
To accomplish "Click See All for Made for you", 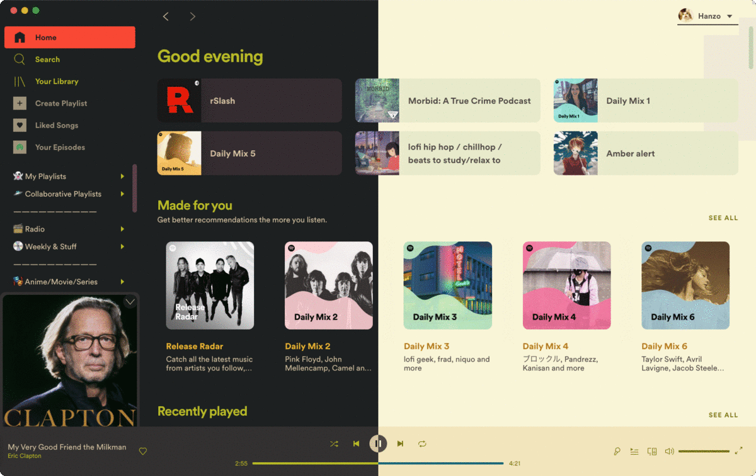I will [x=723, y=218].
